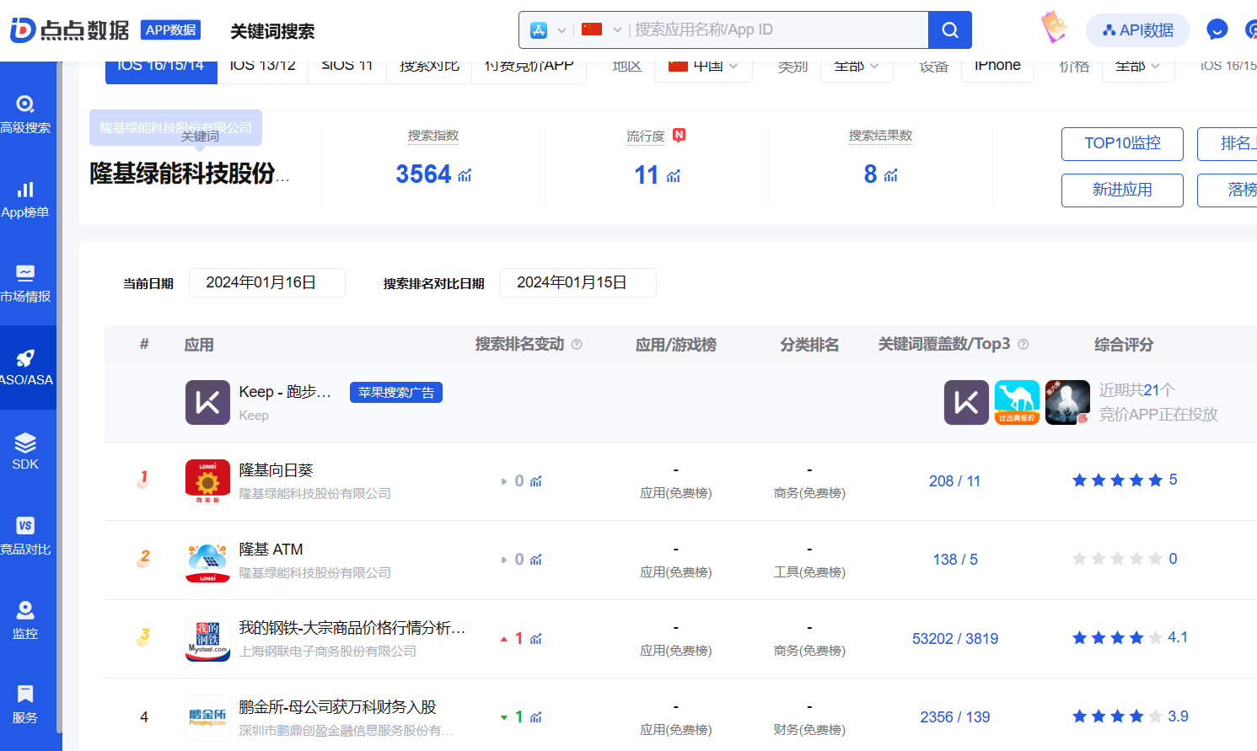Open the SDK sidebar item
Image resolution: width=1257 pixels, height=751 pixels.
(x=25, y=452)
